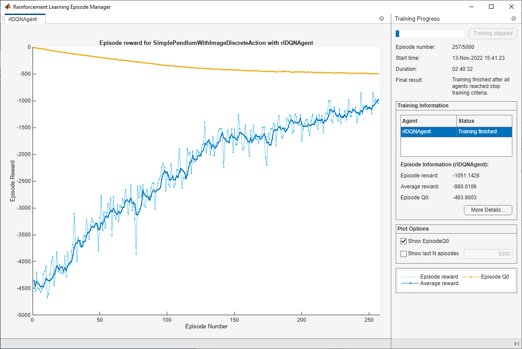Click the blue progress bar segment
Viewport: 522px width, 349px height.
coord(397,33)
